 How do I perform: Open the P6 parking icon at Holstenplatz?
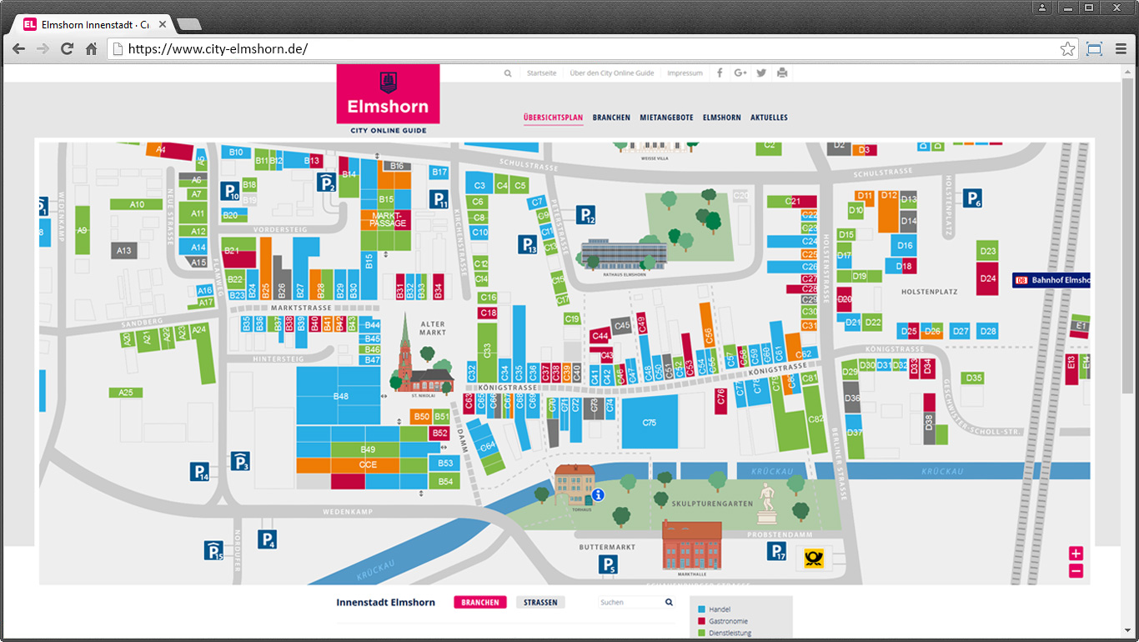point(972,198)
